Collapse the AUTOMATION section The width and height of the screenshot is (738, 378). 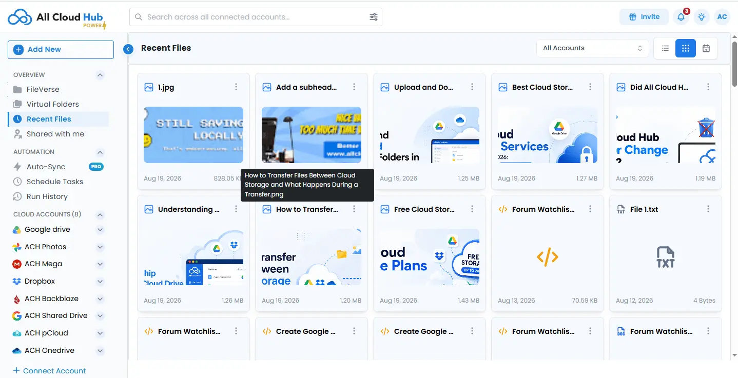100,152
